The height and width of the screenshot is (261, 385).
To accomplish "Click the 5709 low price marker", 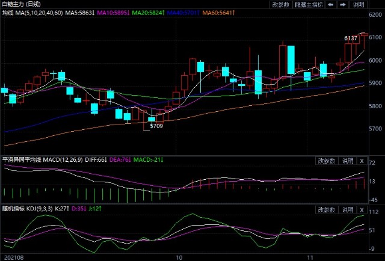I will [x=156, y=126].
